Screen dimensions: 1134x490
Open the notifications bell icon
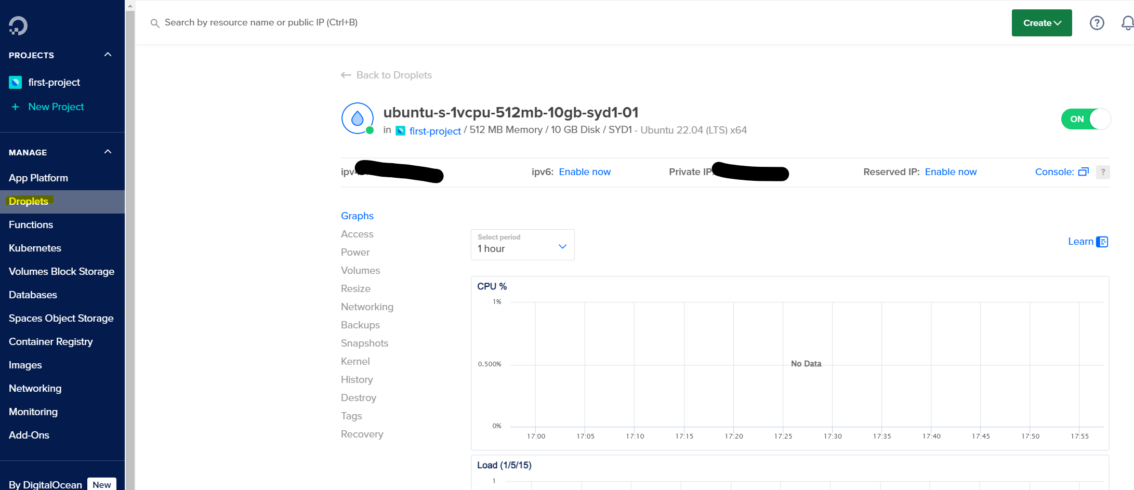pyautogui.click(x=1127, y=23)
